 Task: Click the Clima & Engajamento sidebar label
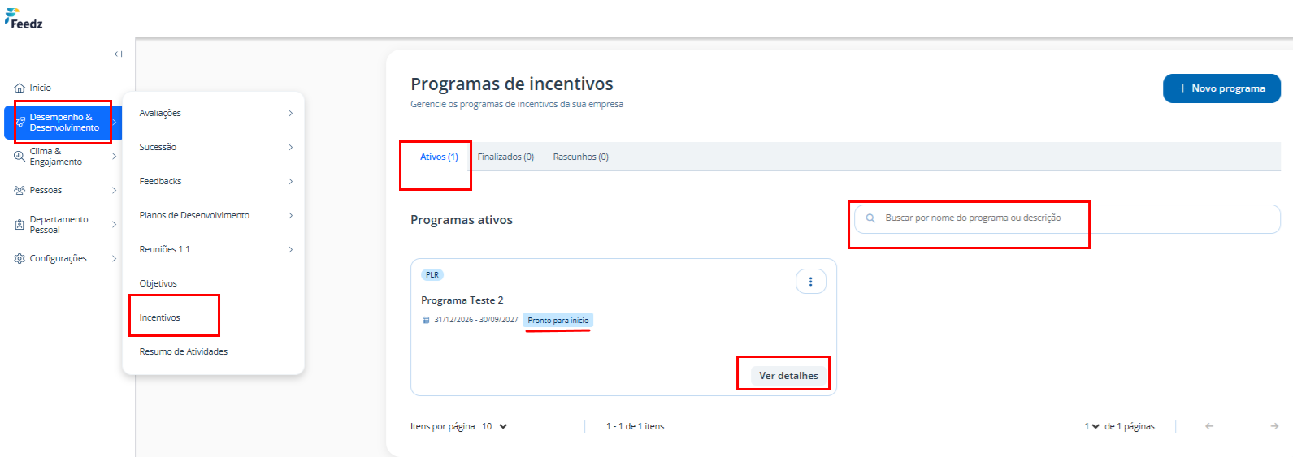pos(56,157)
